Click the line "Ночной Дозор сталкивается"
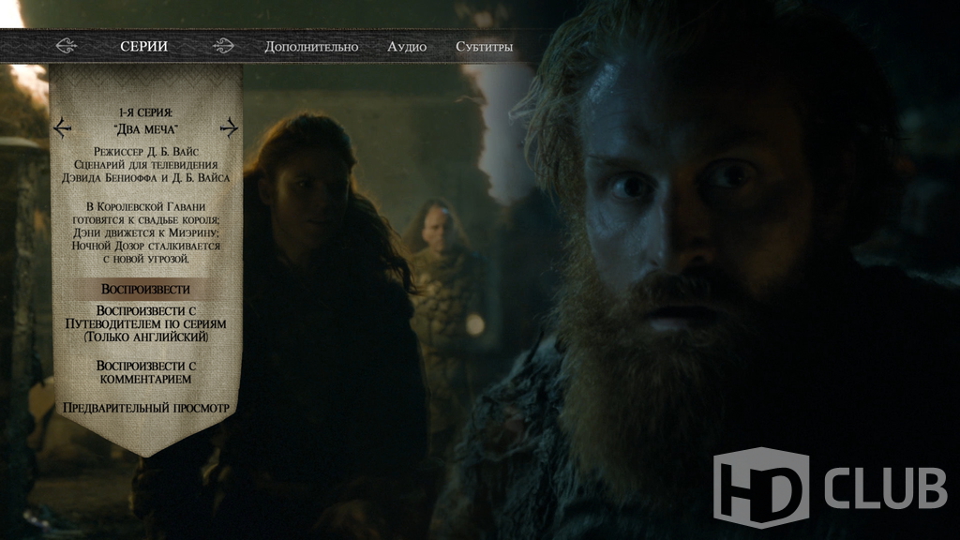Image resolution: width=960 pixels, height=540 pixels. pyautogui.click(x=145, y=247)
